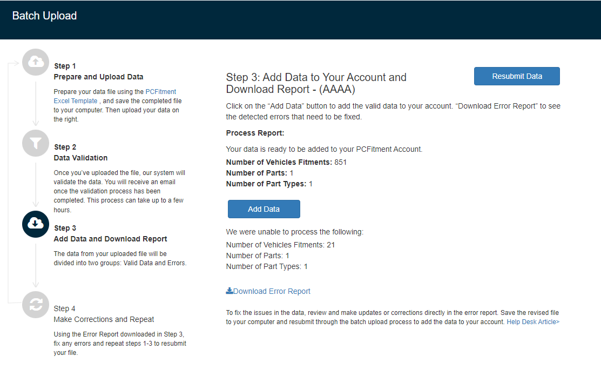This screenshot has width=601, height=383.
Task: Click the Data Validation step heading
Action: pos(80,158)
